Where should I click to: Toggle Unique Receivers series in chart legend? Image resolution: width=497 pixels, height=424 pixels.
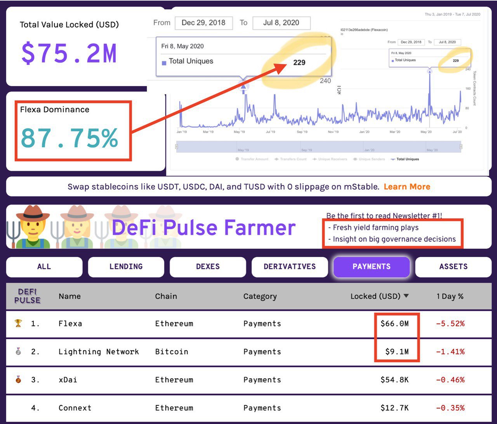(x=330, y=159)
